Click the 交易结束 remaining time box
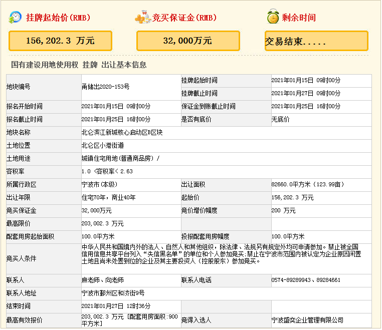The width and height of the screenshot is (382, 330). 316,41
